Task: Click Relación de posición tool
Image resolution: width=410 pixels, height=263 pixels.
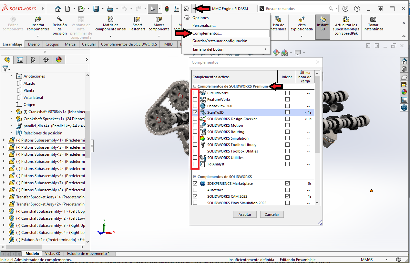Action: tap(60, 26)
